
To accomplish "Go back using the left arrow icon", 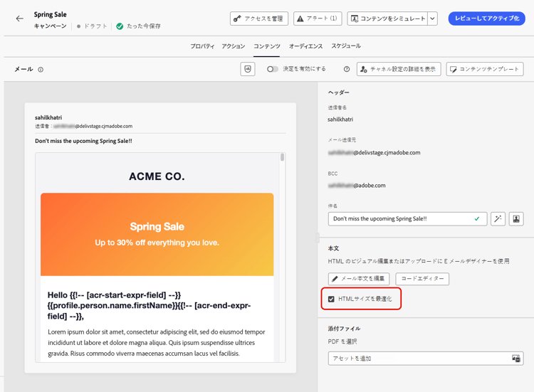I will (x=20, y=18).
